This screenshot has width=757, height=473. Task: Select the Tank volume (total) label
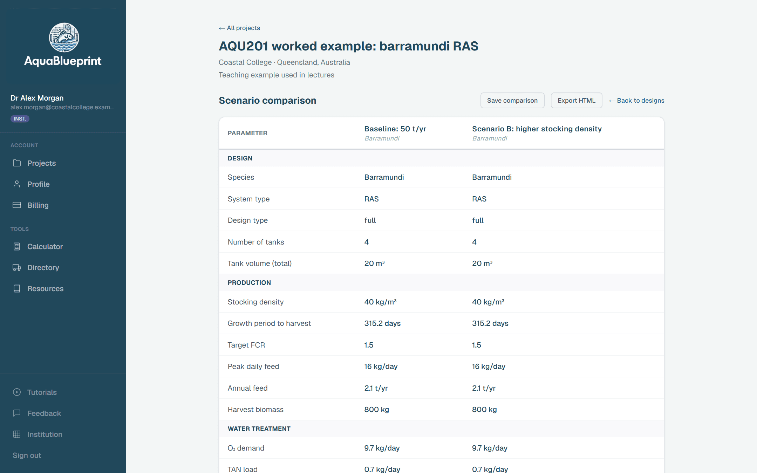(x=260, y=263)
